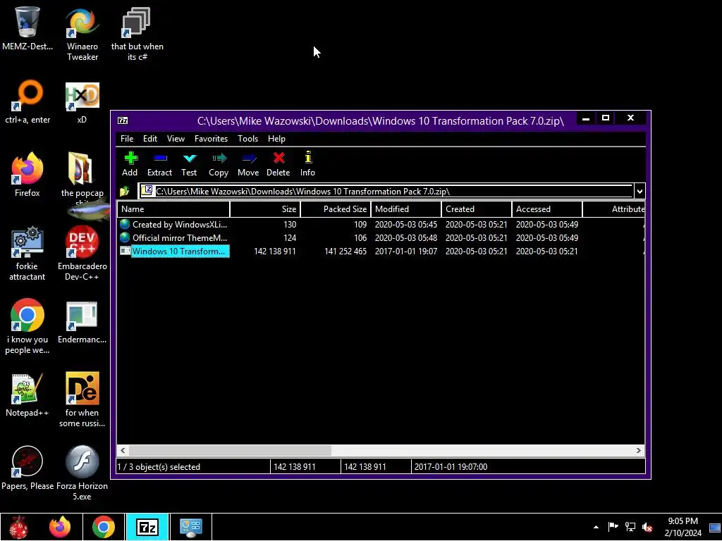Screen dimensions: 722x541
Task: Open the Info tool in 7-Zip
Action: (x=307, y=164)
